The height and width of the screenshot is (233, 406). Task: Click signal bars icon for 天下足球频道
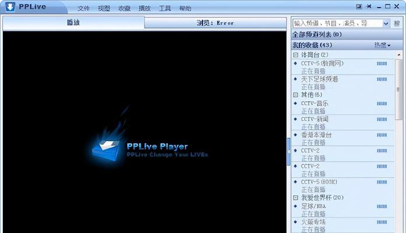coord(381,79)
